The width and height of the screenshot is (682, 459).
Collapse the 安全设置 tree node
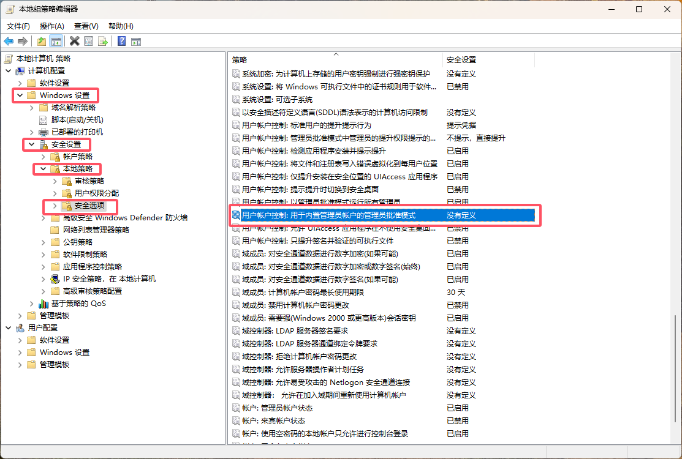point(32,144)
